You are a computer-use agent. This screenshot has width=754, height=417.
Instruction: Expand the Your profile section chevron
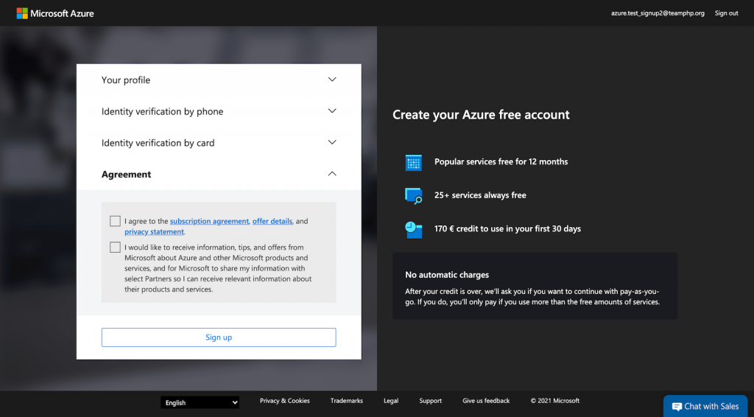click(332, 80)
